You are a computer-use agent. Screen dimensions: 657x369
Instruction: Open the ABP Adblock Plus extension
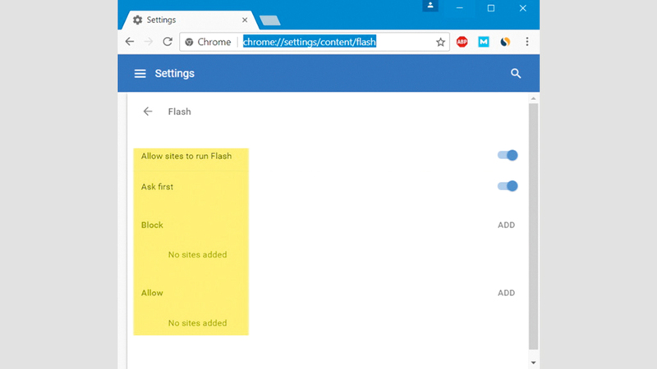462,42
